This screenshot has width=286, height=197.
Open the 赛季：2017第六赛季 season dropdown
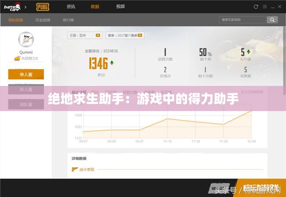125,35
